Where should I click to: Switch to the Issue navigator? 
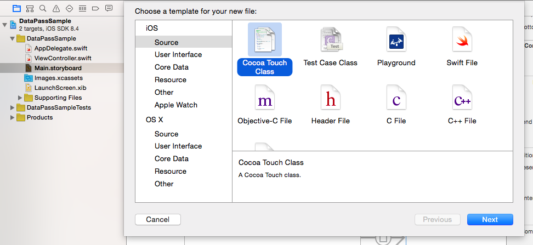56,8
